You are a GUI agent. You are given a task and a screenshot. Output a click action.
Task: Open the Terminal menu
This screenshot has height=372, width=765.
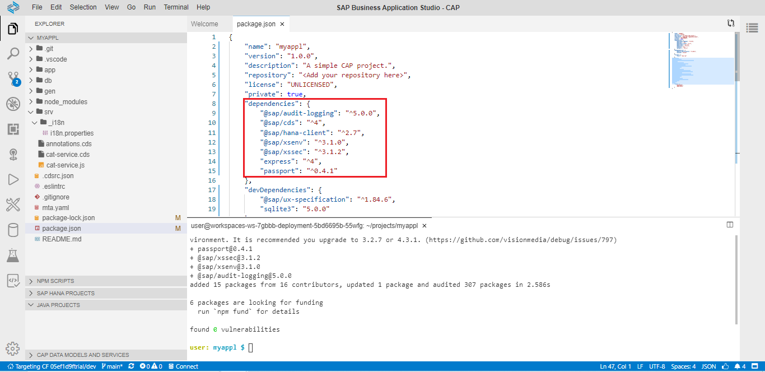click(x=176, y=7)
